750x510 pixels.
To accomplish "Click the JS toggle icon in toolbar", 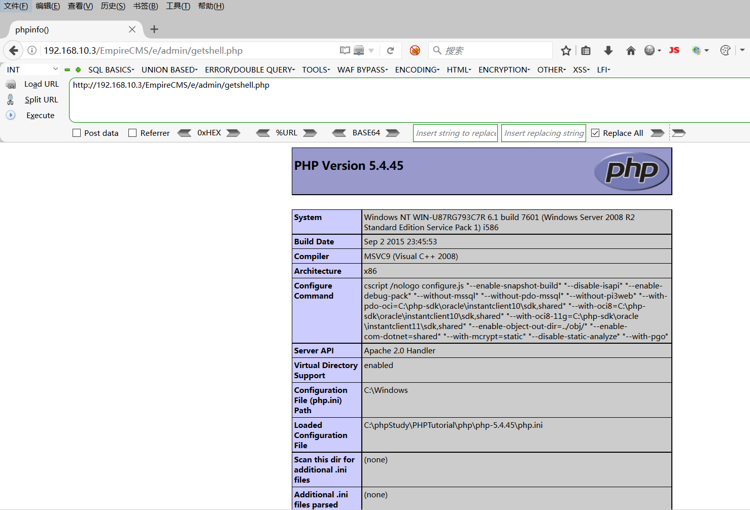I will pos(674,50).
